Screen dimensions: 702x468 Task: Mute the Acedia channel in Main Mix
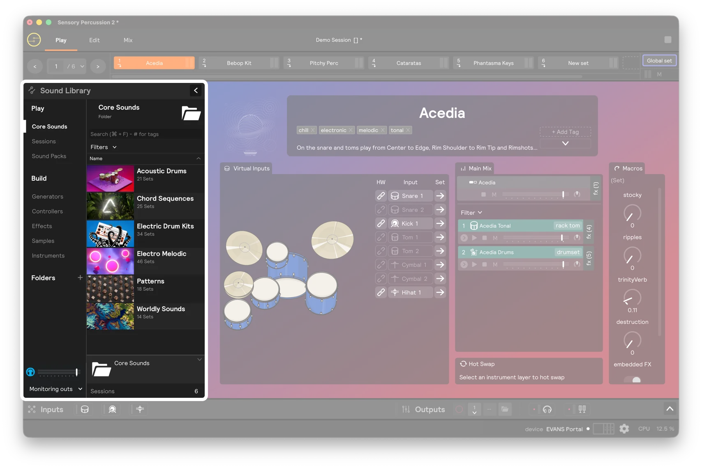[x=495, y=195]
